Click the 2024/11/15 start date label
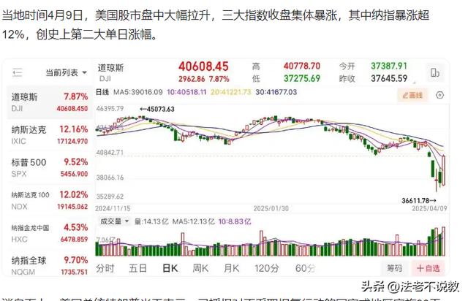The height and width of the screenshot is (301, 468). pyautogui.click(x=113, y=208)
